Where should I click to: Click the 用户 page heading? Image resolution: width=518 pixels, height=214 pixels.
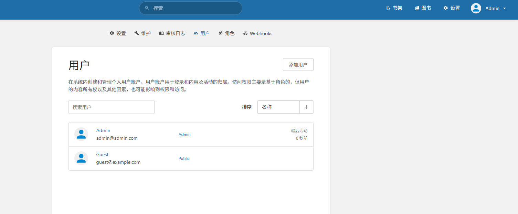tap(79, 65)
